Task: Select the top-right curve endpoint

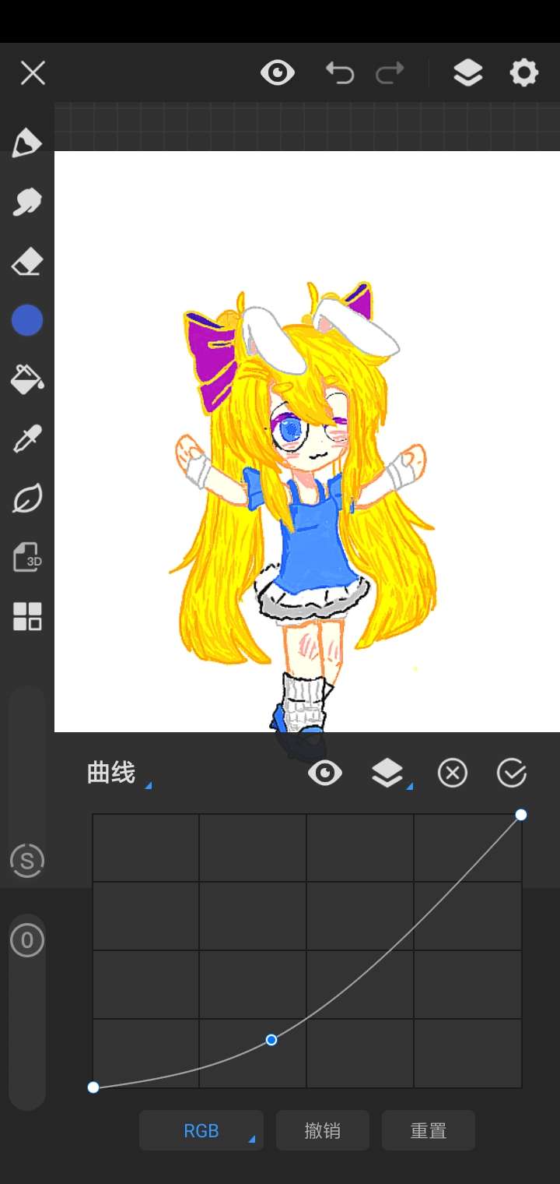Action: (x=521, y=815)
